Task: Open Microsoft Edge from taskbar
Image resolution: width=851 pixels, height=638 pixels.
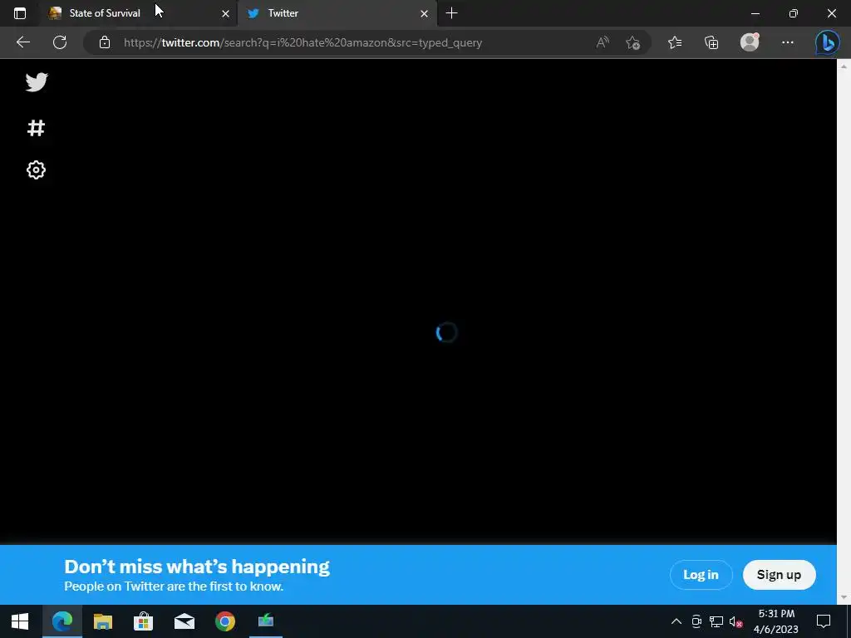Action: point(61,621)
